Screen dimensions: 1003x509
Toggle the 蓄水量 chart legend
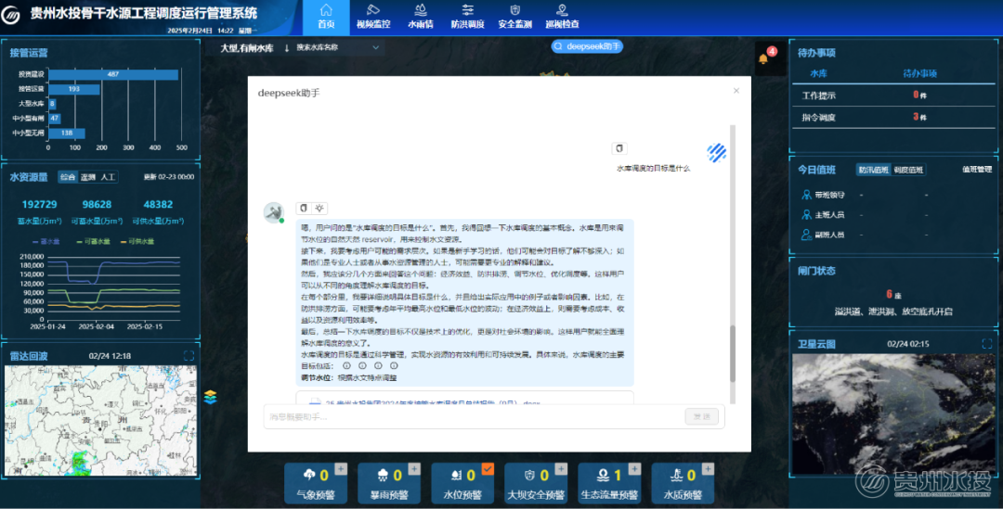[46, 241]
